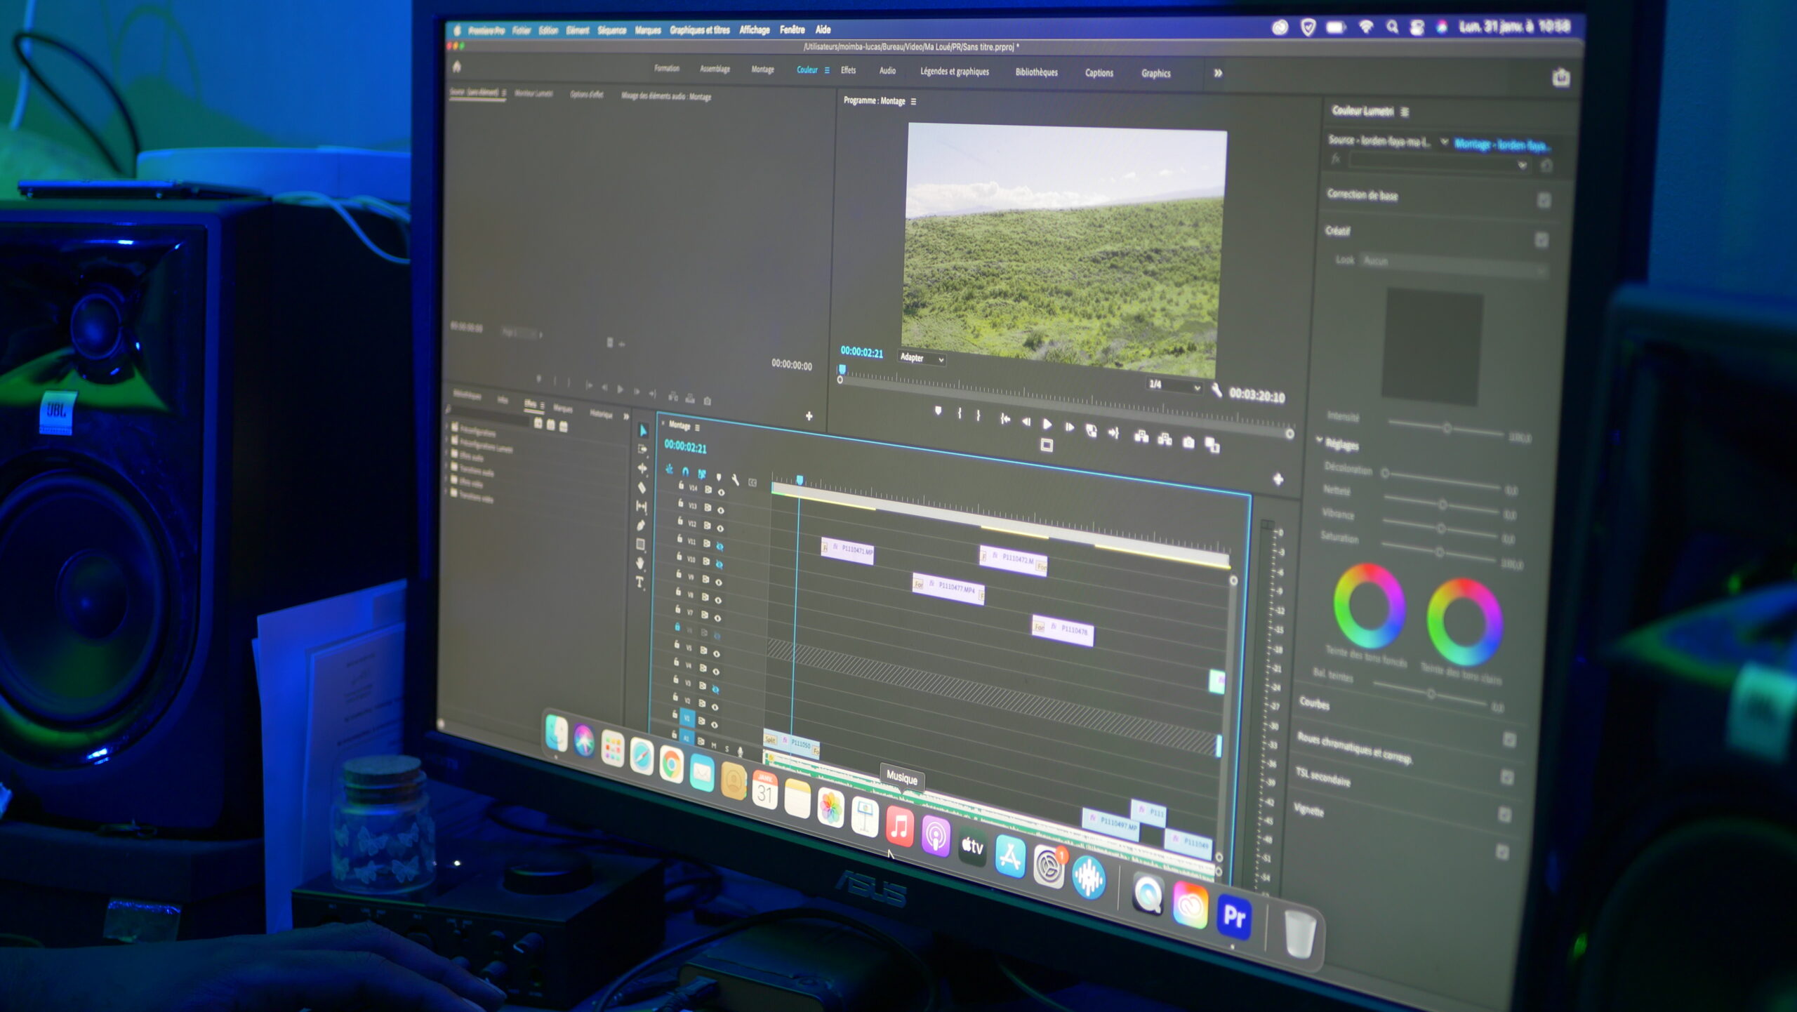
Task: Toggle Linked Selection in timeline header
Action: [701, 474]
